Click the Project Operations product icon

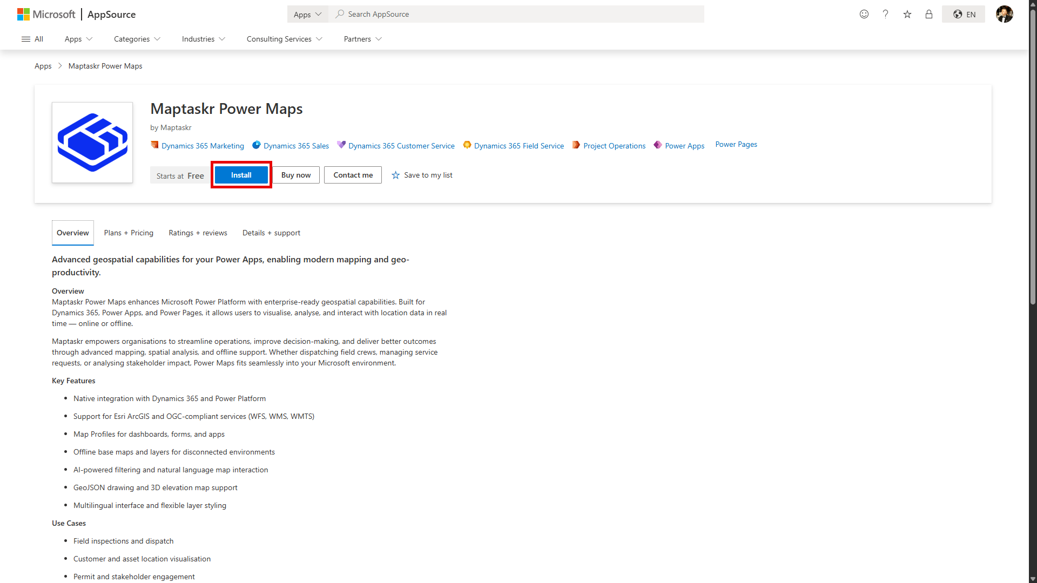(576, 145)
